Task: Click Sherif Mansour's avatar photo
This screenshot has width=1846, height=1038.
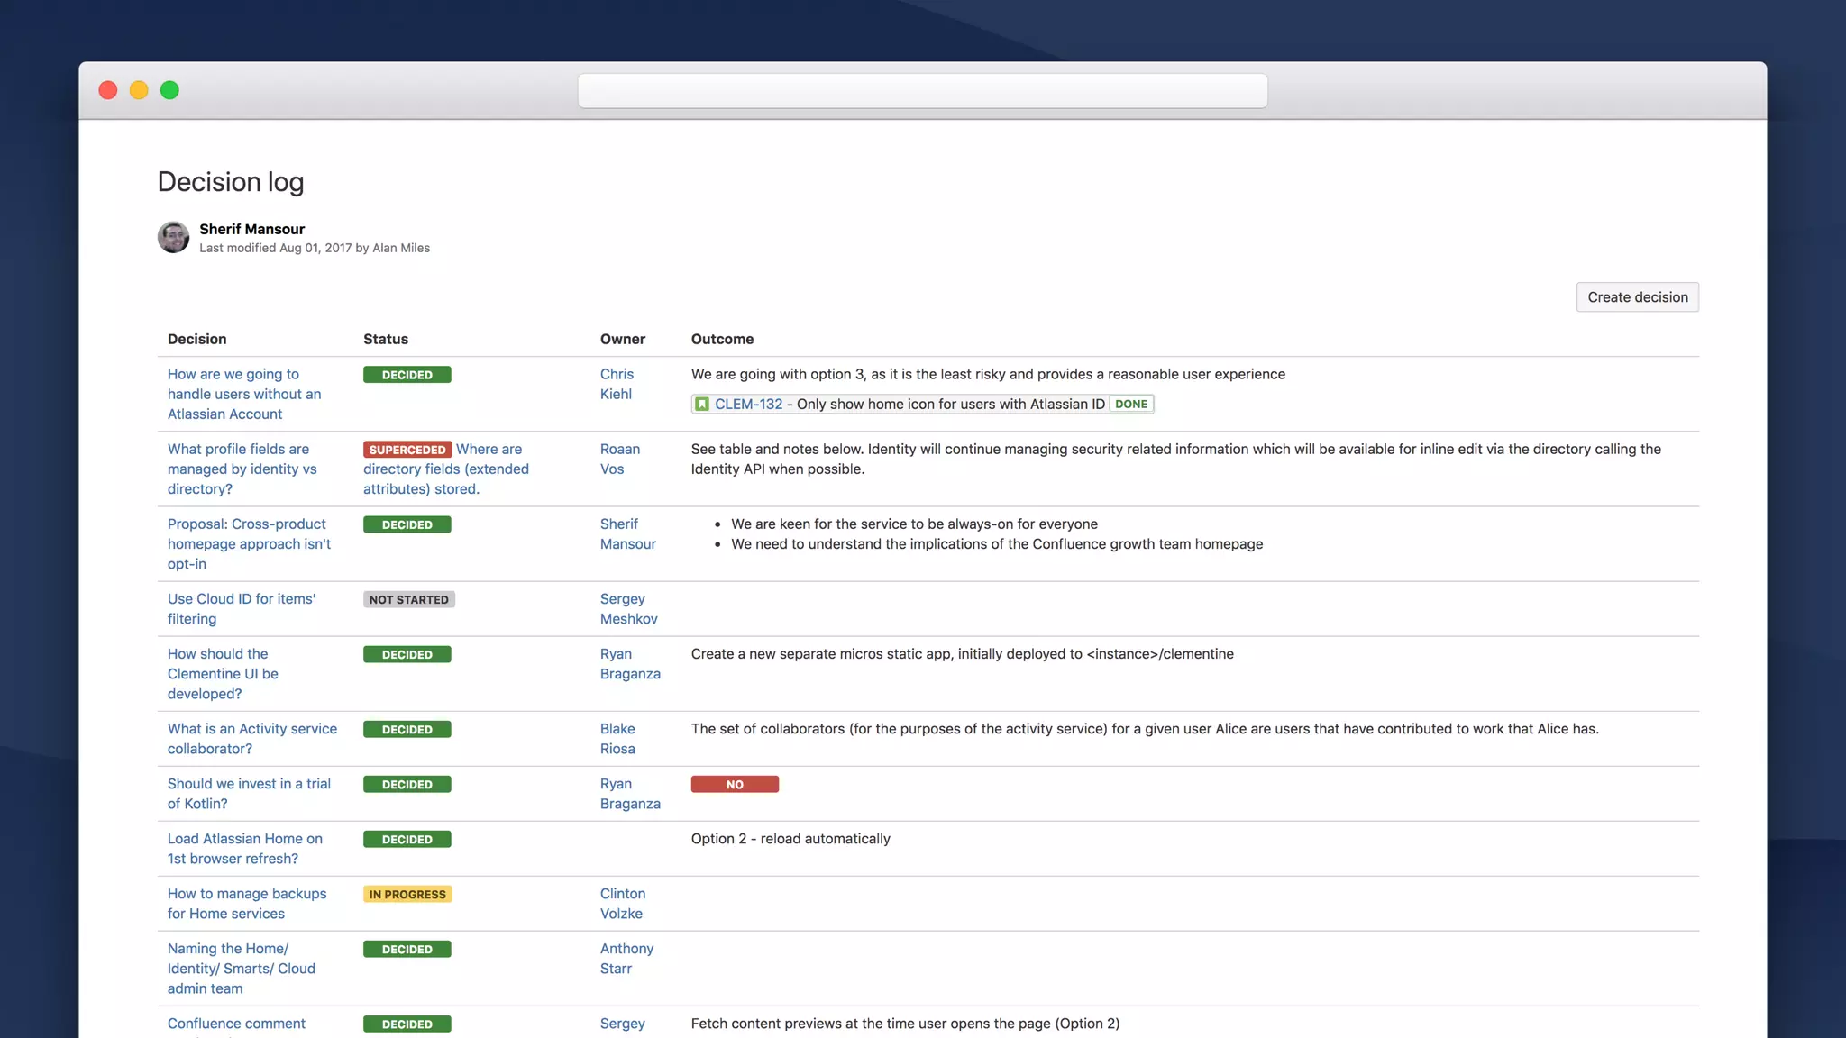Action: pyautogui.click(x=173, y=238)
